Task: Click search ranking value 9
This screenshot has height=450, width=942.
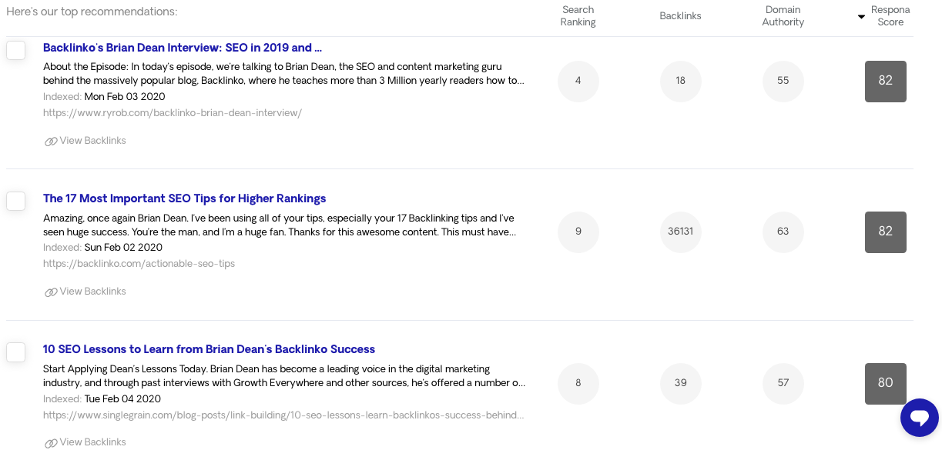Action: pyautogui.click(x=578, y=232)
